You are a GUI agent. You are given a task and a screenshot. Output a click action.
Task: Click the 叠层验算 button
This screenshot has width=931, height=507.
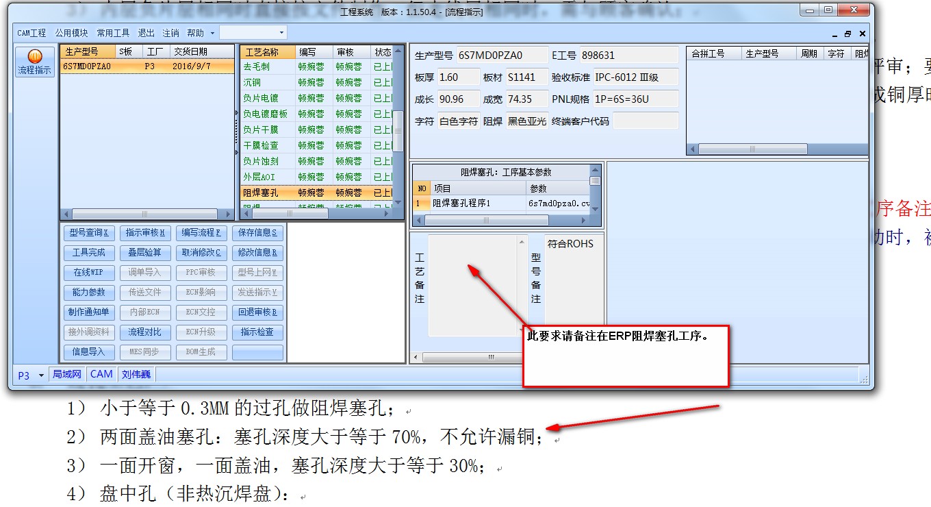145,253
